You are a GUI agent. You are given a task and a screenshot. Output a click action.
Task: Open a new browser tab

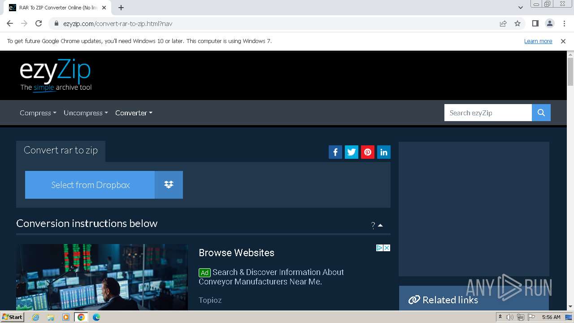coord(121,8)
